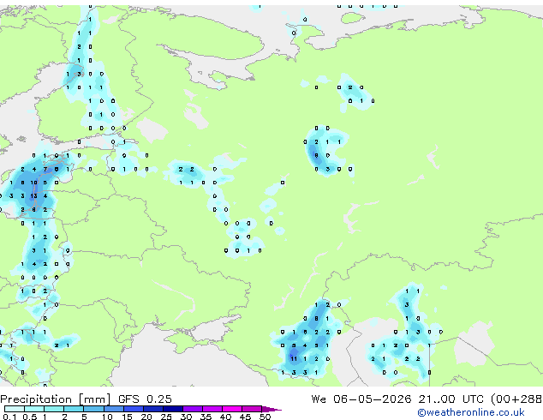Click the '30' legend label
Screen dimensions: 543x420
(186, 417)
